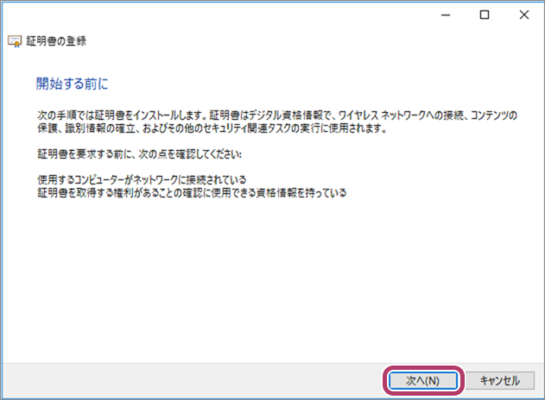Click the paragraph line starting 次の手順では証明書をインストール
545x400 pixels.
point(277,116)
